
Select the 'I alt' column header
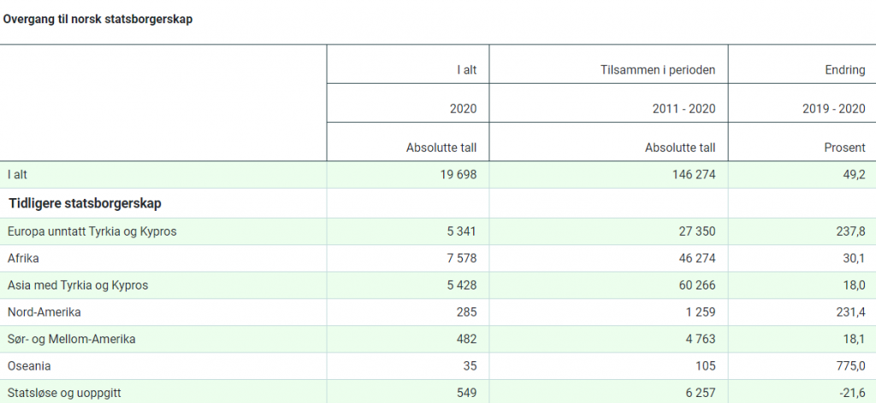[x=466, y=71]
